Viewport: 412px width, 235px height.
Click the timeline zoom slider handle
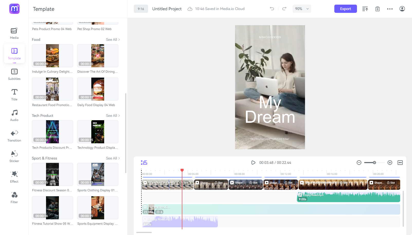tap(374, 163)
